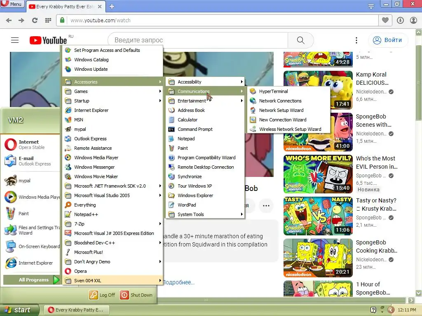422x316 pixels.
Task: Open Internet Opera Stable pinned item
Action: pyautogui.click(x=30, y=144)
